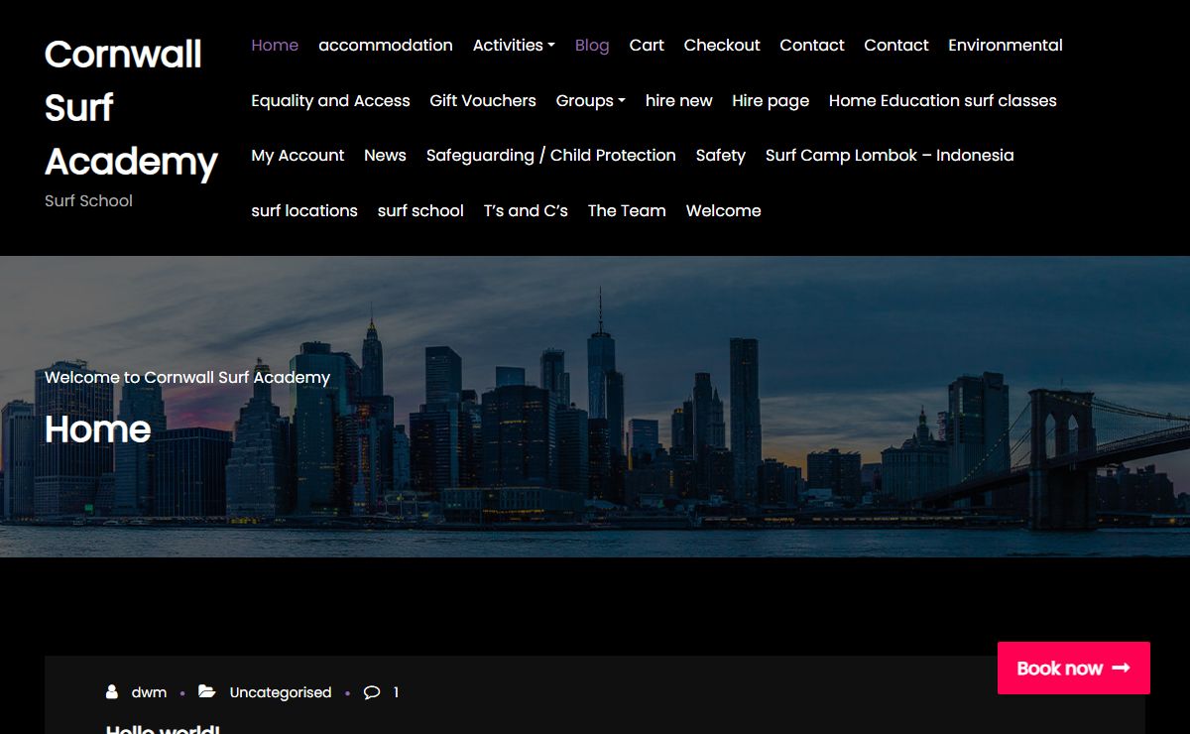The image size is (1190, 734).
Task: Open the Cart page
Action: tap(647, 46)
